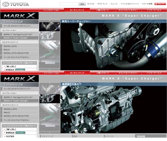Open ご購入サポート tab above the supercharger page
This screenshot has height=141, width=167.
(x=103, y=10)
